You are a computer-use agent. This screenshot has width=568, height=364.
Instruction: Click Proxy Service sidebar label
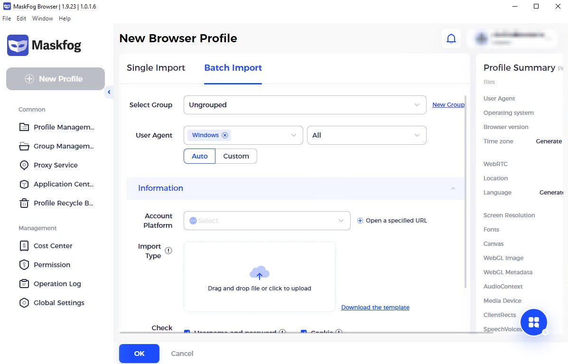[x=56, y=165]
